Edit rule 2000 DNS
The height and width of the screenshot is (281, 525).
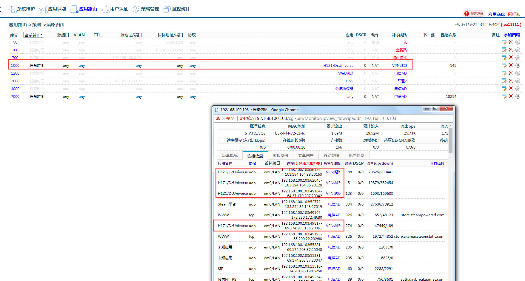(x=504, y=81)
